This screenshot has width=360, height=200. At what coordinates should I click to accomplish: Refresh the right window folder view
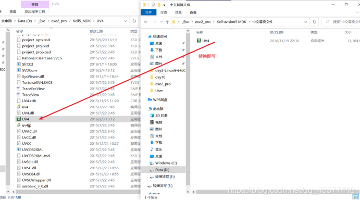tap(315, 22)
